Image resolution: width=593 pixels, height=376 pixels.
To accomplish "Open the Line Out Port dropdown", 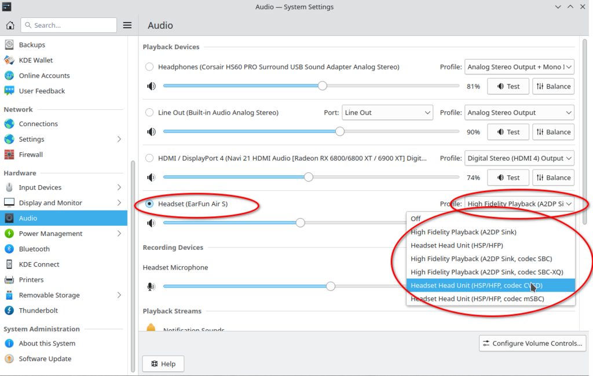I will pos(387,113).
